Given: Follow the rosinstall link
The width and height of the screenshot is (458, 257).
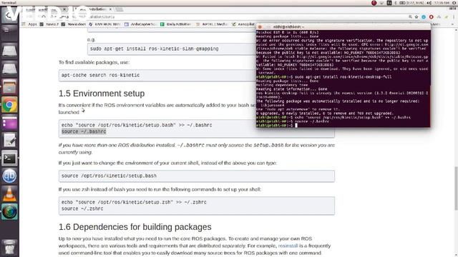Looking at the screenshot, I should tap(288, 246).
